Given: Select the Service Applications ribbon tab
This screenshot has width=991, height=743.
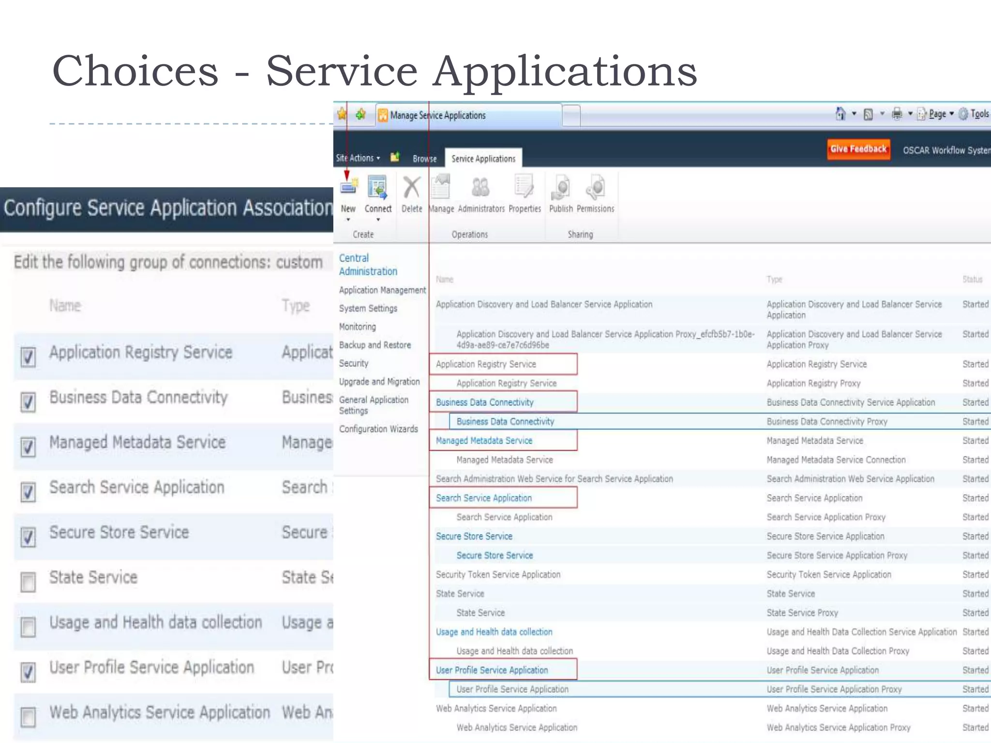Looking at the screenshot, I should pos(483,159).
